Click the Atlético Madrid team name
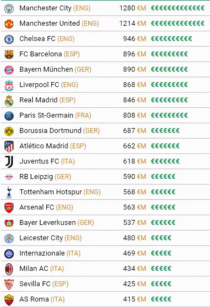Image resolution: width=210 pixels, height=307 pixels. [x=44, y=146]
